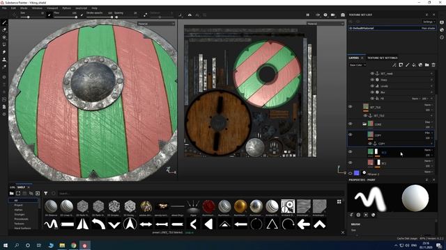
Task: Open the Window menu
Action: 37,8
